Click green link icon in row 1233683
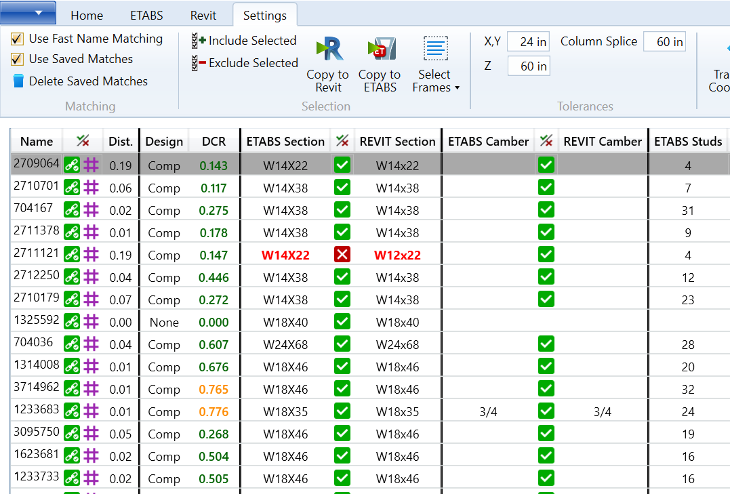 (72, 411)
